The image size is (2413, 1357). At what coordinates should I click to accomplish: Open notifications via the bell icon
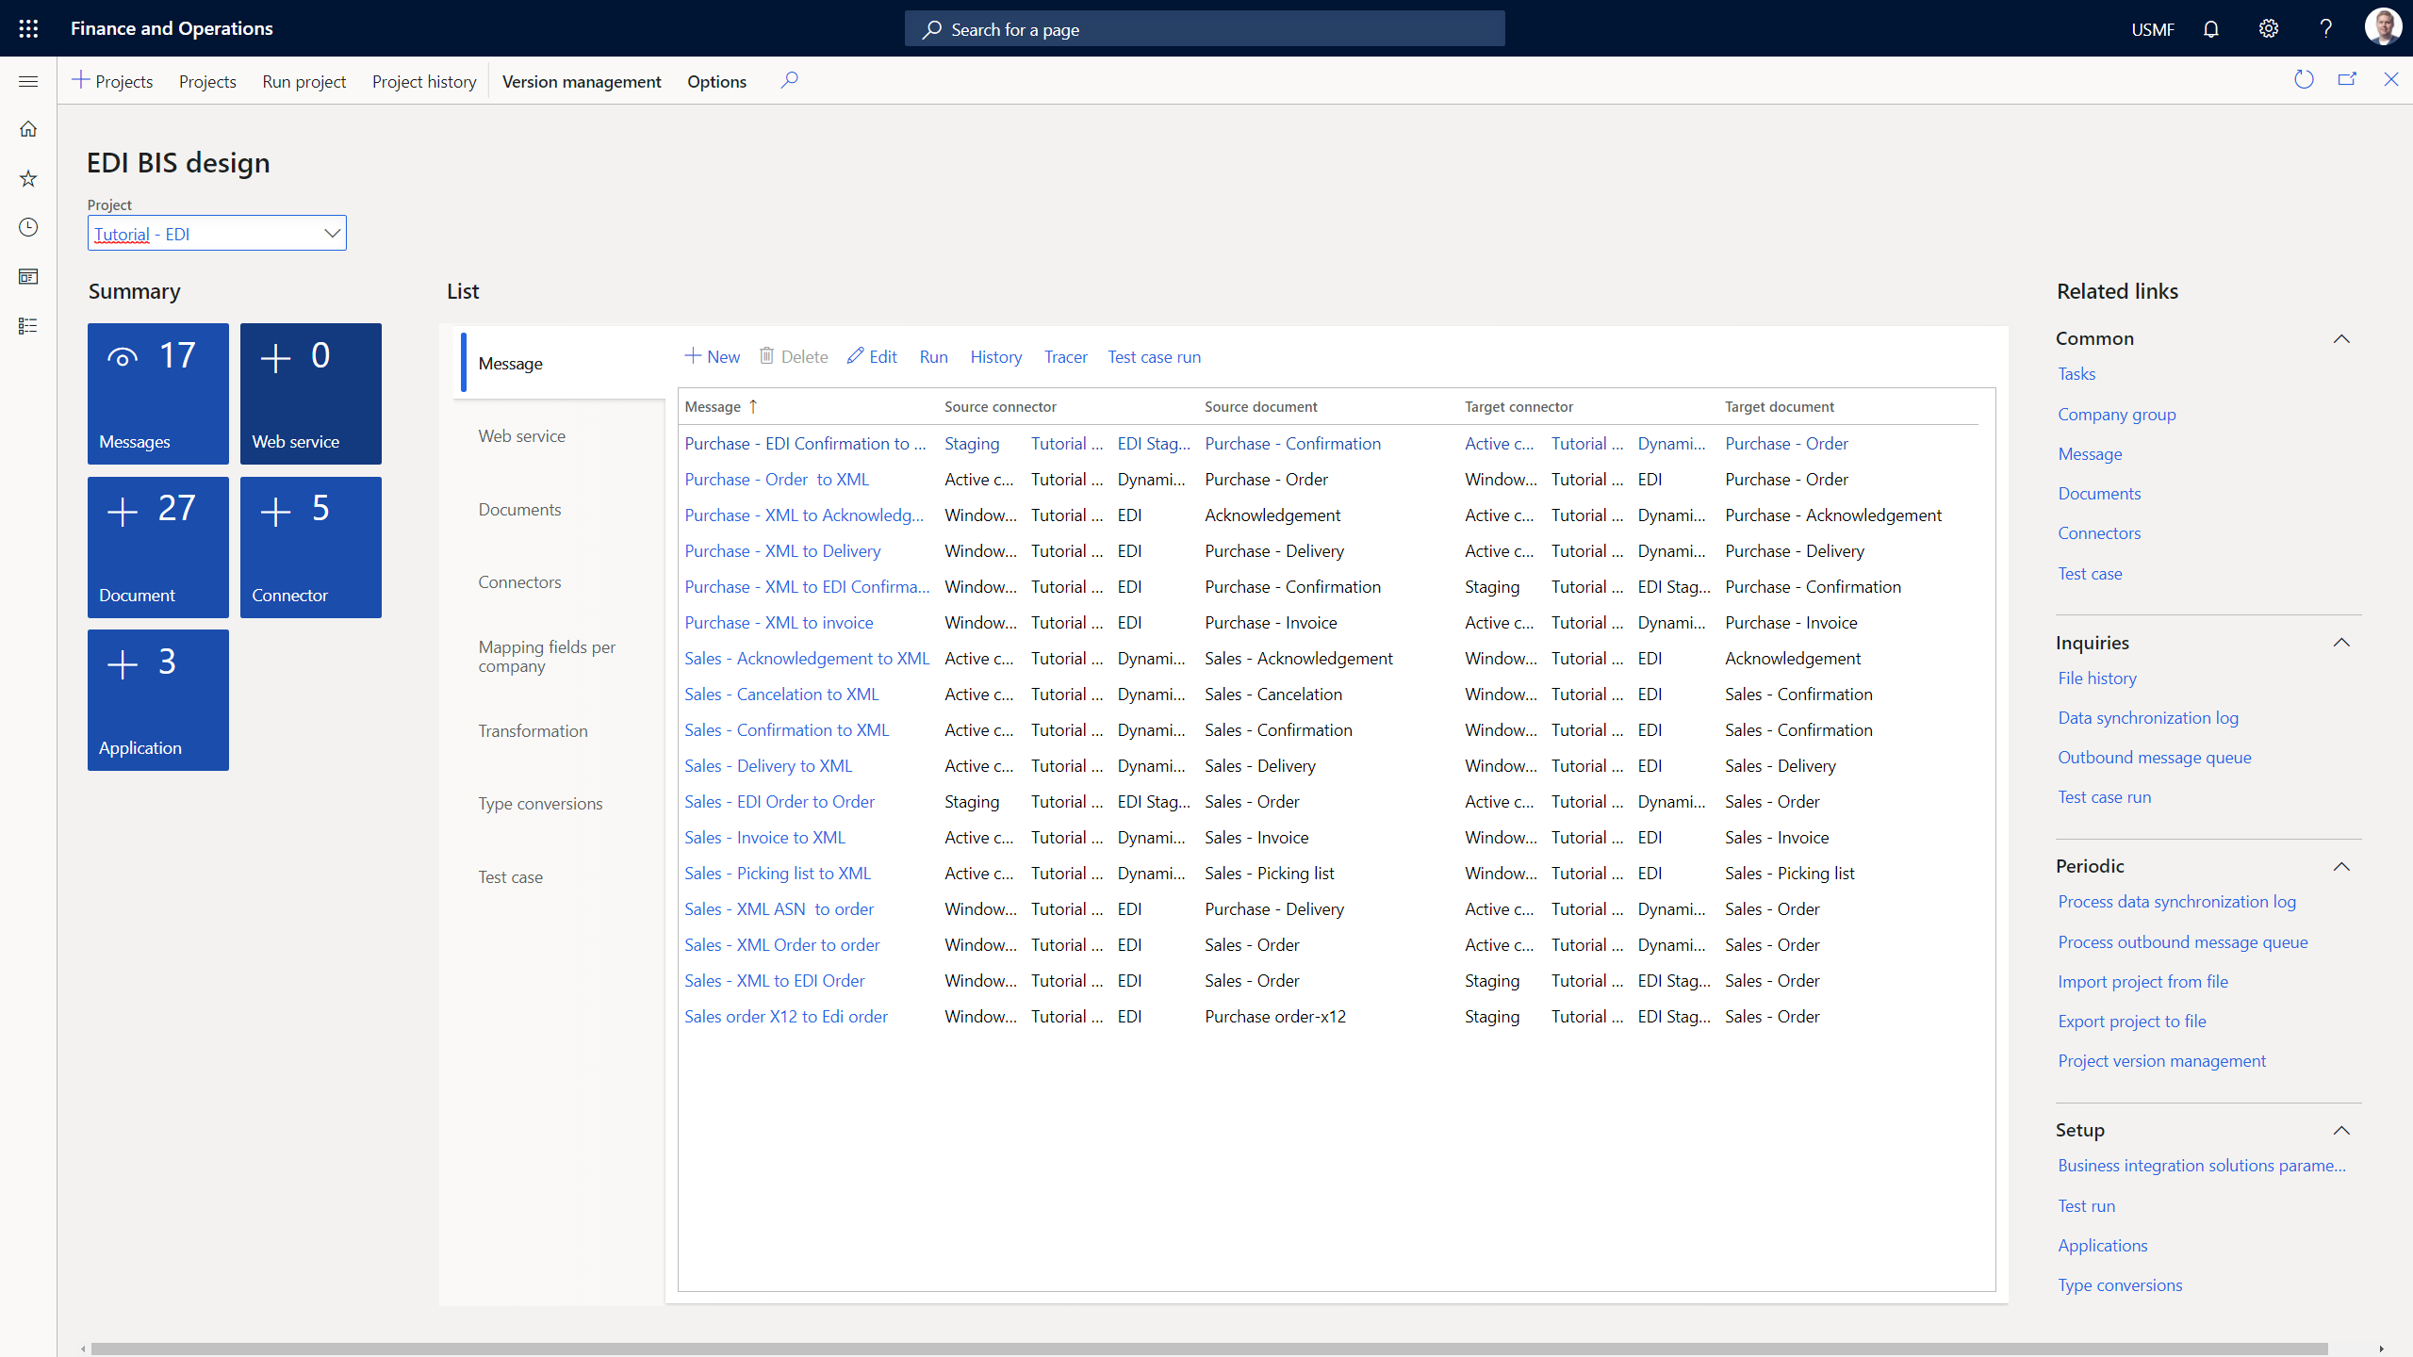pyautogui.click(x=2211, y=28)
